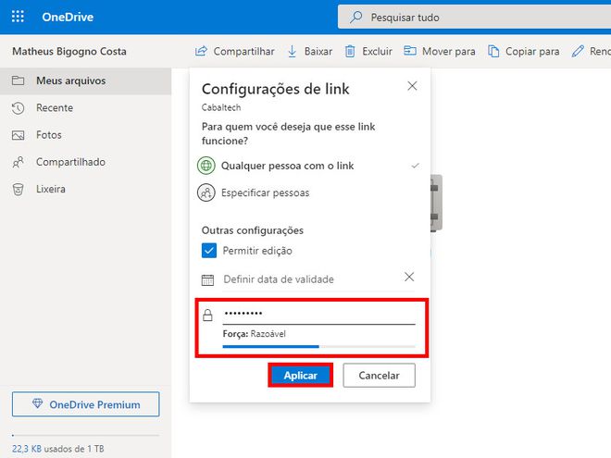
Task: Click the Baixar download icon
Action: (292, 51)
